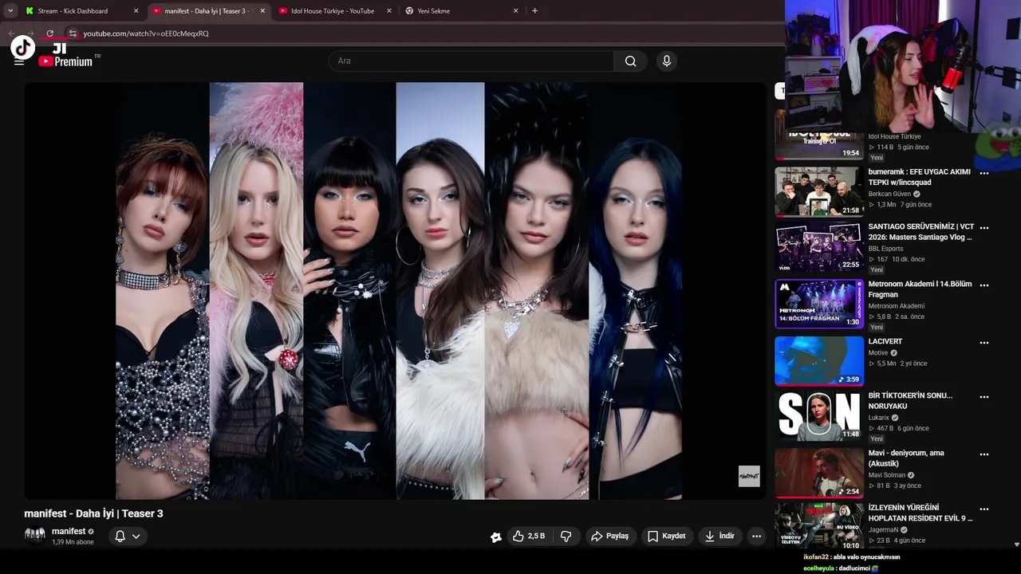
Task: Open BİR TİKTOKER'İN SONU video thumbnail
Action: coord(819,415)
